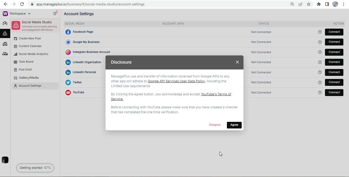This screenshot has width=349, height=177.
Task: Click the user avatar at bottom of rail
Action: pyautogui.click(x=5, y=160)
